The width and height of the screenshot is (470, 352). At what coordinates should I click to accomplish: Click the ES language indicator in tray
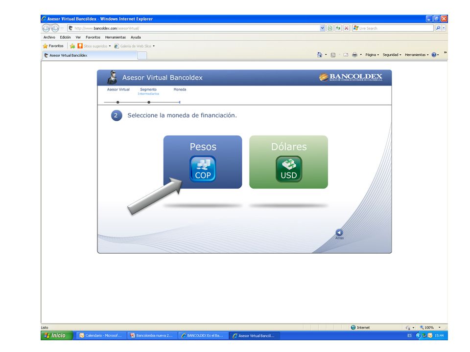click(x=409, y=335)
